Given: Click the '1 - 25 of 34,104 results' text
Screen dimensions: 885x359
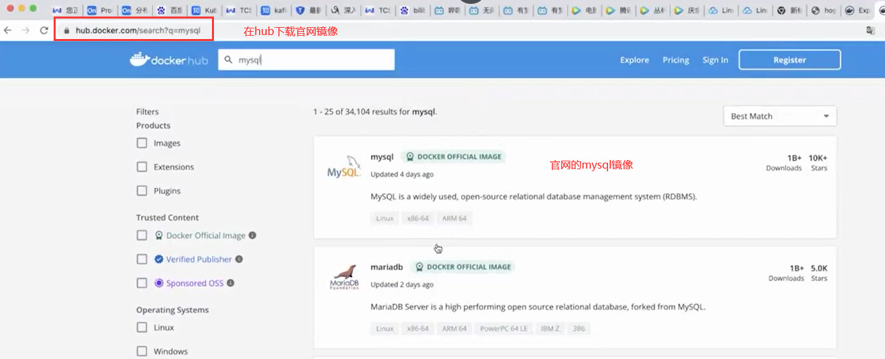Looking at the screenshot, I should tap(375, 112).
